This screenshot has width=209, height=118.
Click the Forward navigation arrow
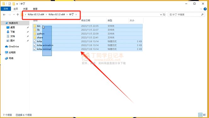tap(9, 15)
